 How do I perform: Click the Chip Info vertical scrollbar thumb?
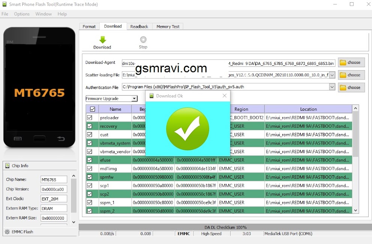(74, 196)
